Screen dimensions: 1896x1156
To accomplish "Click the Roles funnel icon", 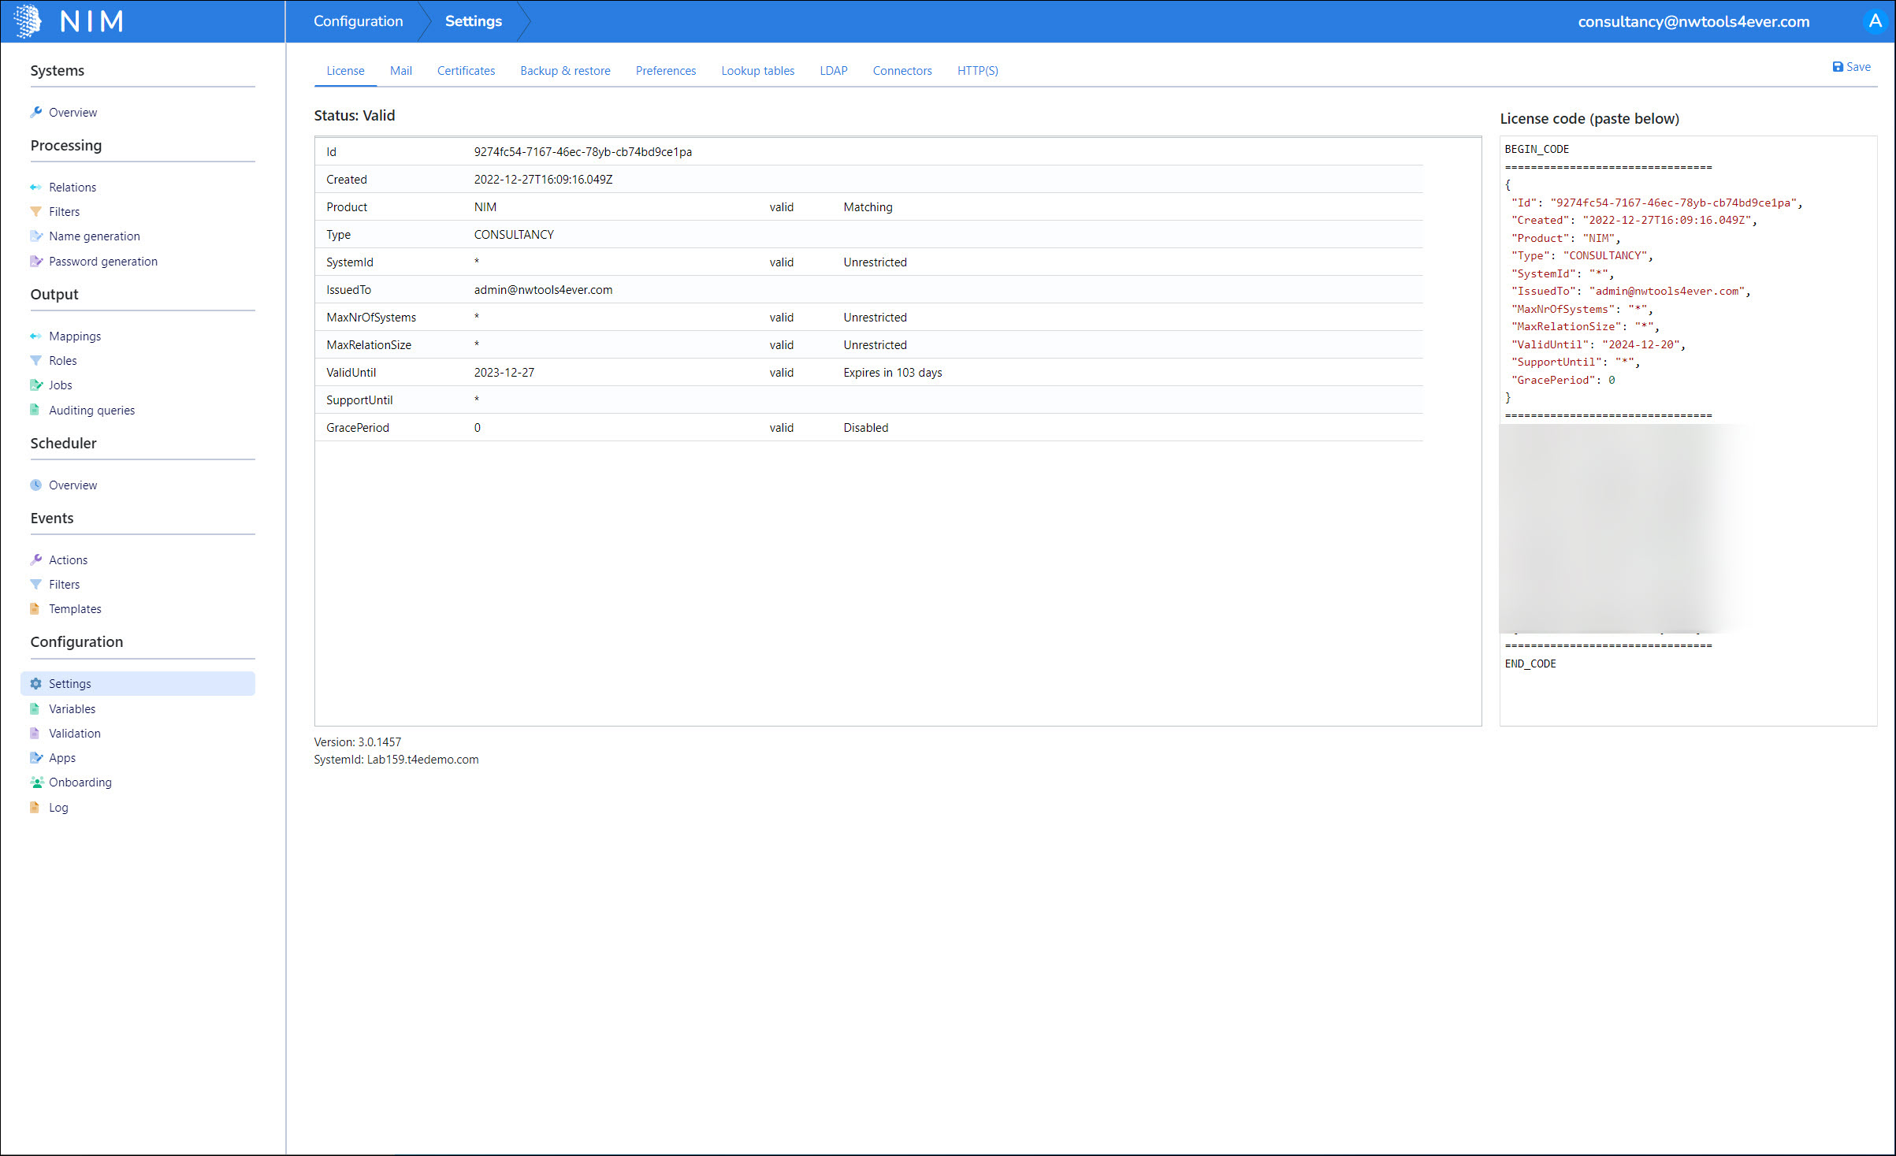I will coord(35,361).
